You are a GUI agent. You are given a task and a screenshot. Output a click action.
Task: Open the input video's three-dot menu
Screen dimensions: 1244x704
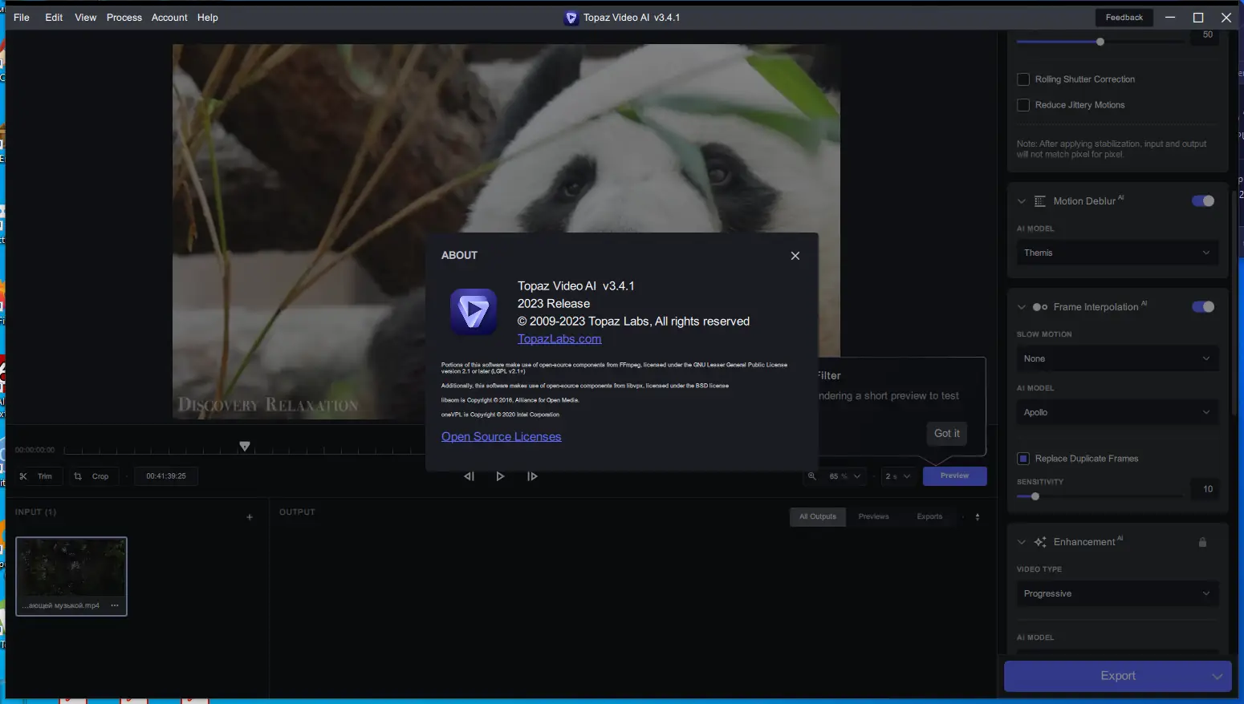tap(115, 605)
